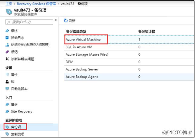Click count 0 for DPM

click(x=139, y=62)
